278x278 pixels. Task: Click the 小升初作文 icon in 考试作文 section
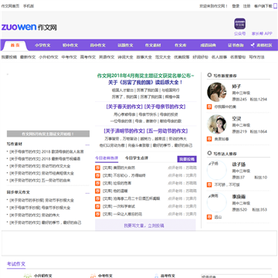pos(28,276)
